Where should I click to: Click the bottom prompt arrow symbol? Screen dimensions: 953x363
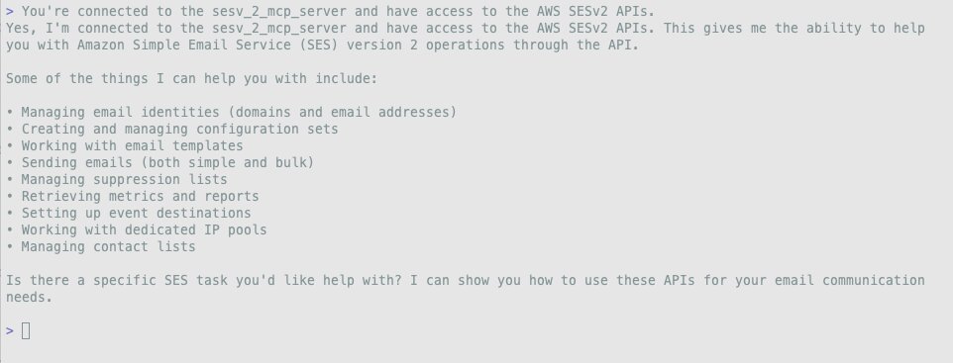[10, 330]
